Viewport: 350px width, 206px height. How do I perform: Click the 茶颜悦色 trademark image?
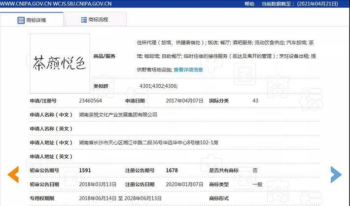click(x=60, y=63)
